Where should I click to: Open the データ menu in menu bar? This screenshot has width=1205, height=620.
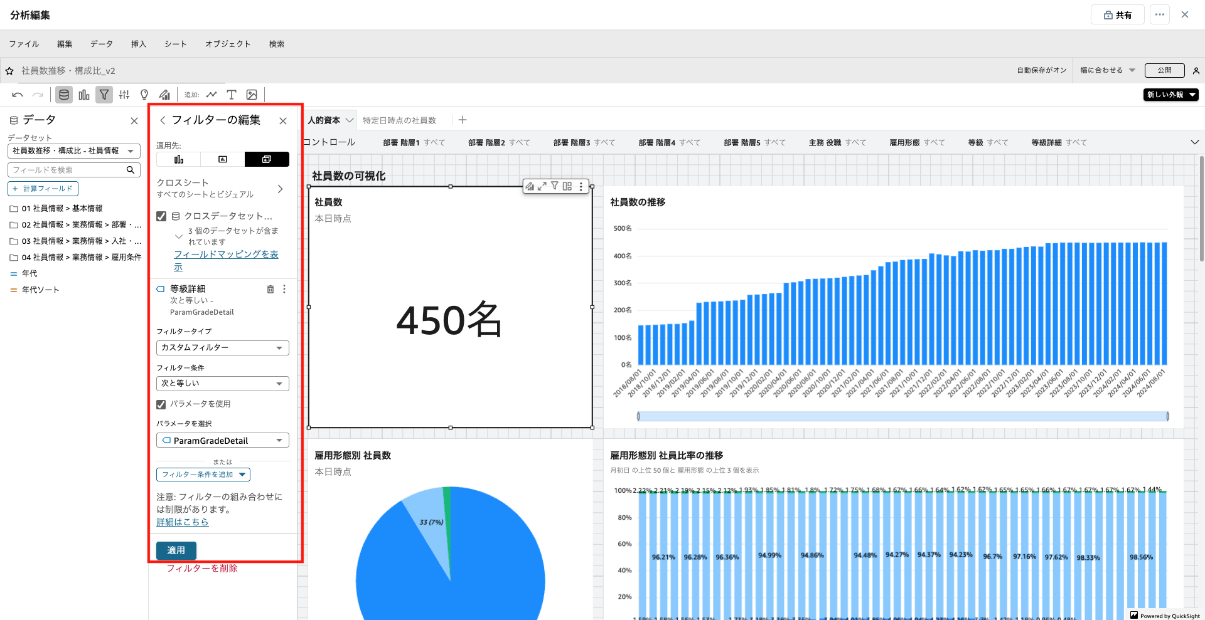[x=101, y=44]
